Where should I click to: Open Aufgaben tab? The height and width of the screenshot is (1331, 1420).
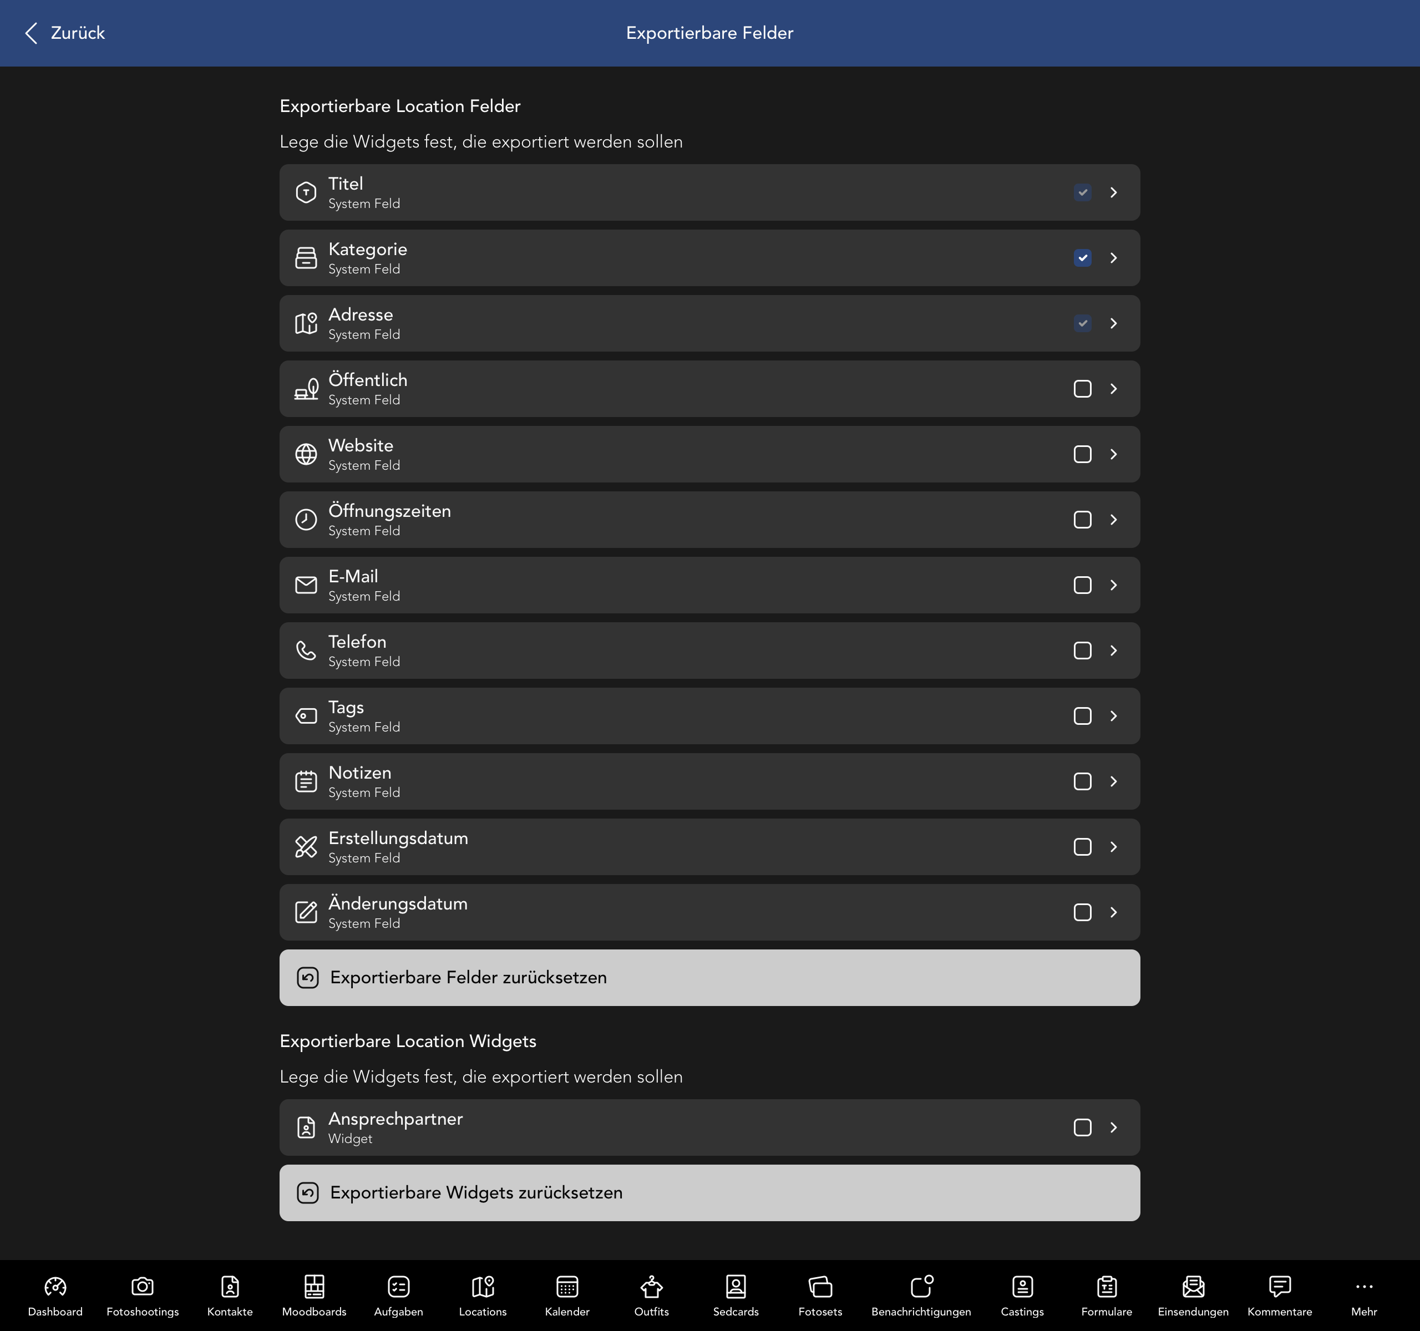click(399, 1296)
